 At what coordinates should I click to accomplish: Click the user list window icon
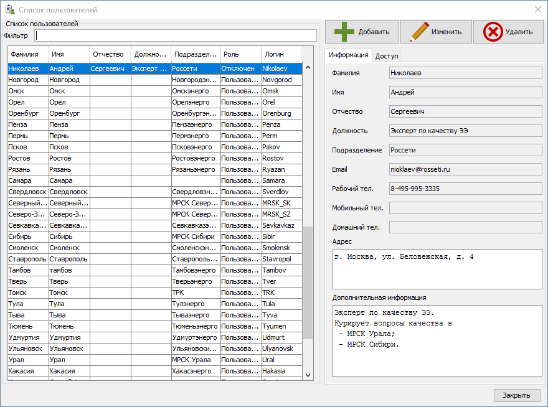point(10,9)
